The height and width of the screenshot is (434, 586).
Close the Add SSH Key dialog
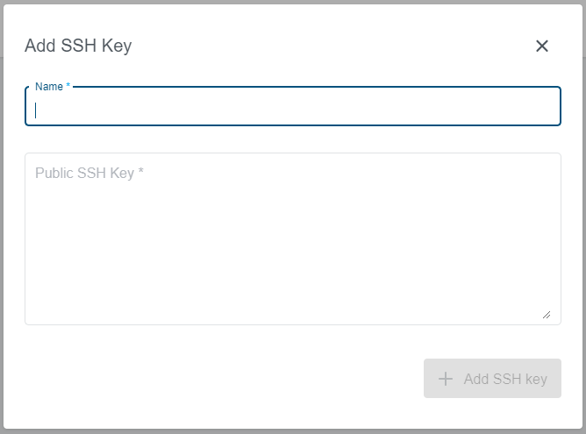click(542, 46)
